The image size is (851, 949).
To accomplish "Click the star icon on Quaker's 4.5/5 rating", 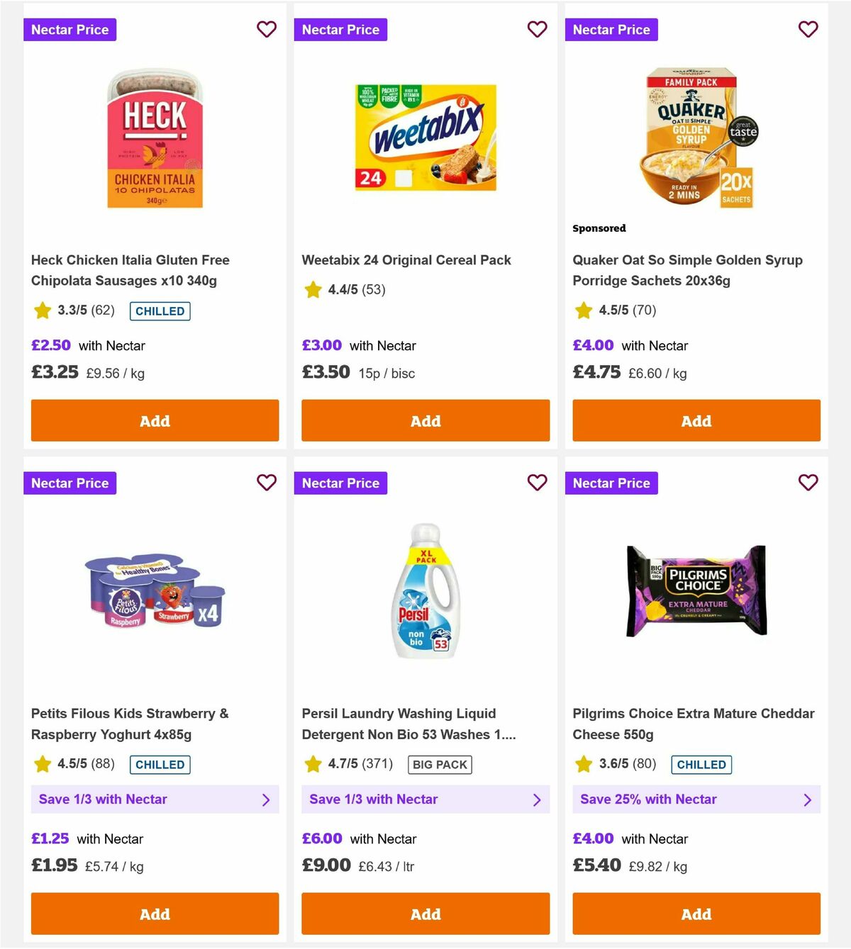I will (584, 310).
